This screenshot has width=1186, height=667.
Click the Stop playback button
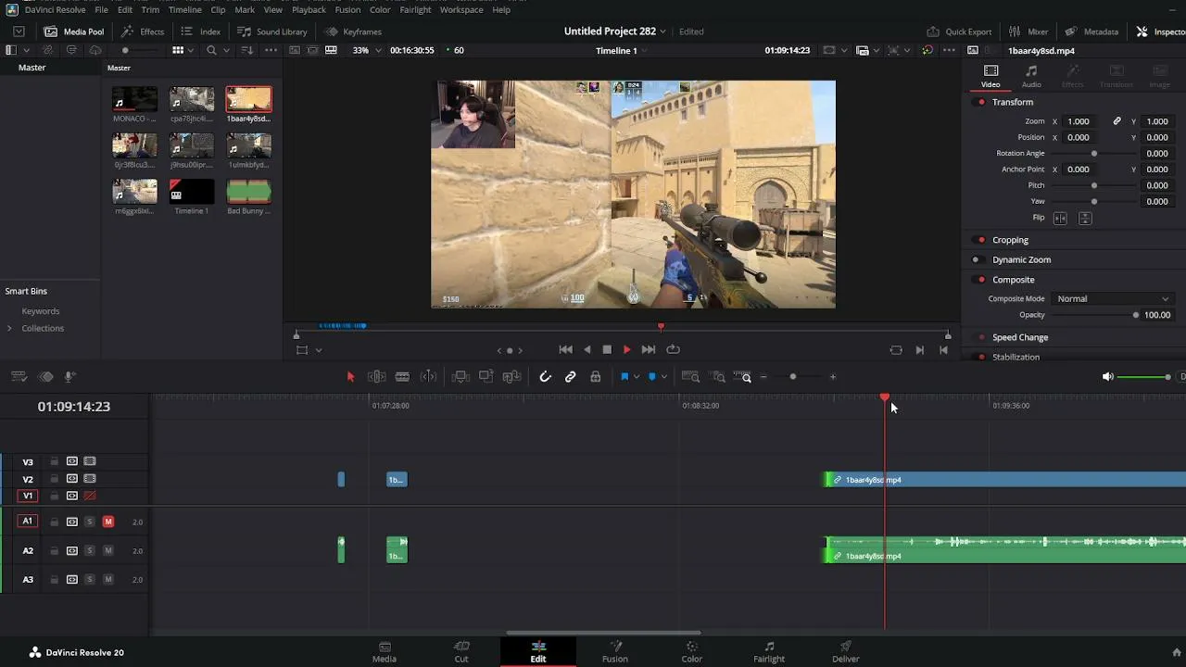tap(607, 349)
